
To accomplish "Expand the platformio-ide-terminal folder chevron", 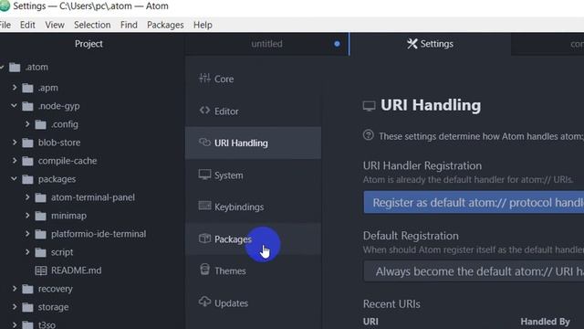I will click(27, 234).
